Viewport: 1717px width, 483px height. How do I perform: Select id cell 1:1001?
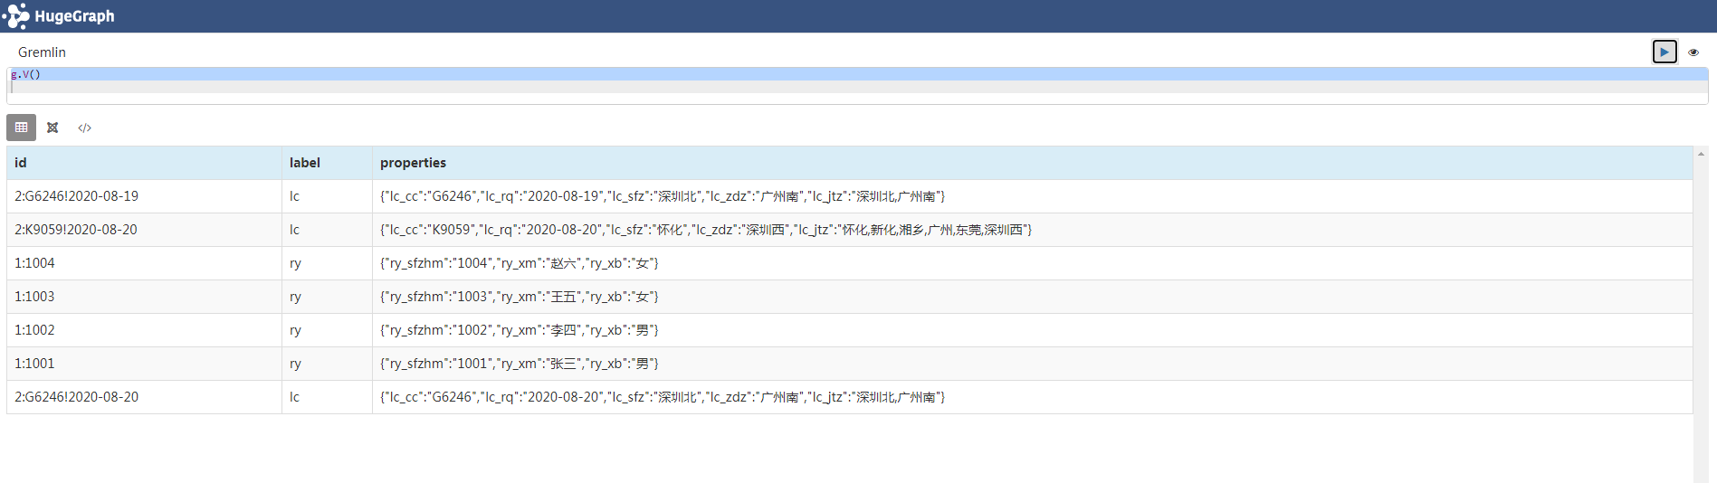(144, 364)
